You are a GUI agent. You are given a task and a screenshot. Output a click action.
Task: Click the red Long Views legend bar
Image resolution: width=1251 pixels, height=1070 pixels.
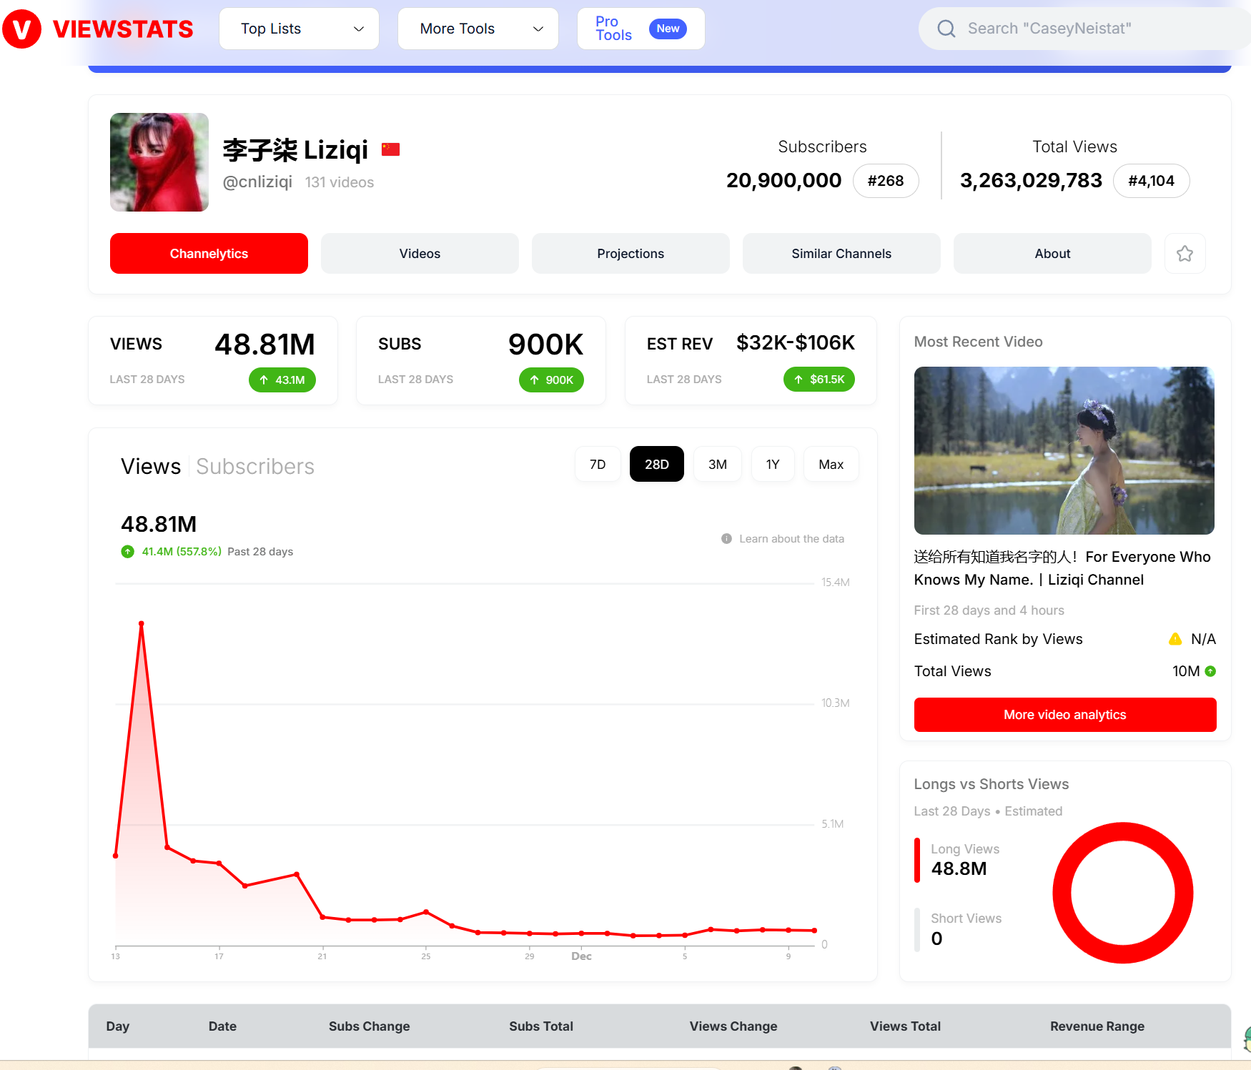tap(917, 860)
